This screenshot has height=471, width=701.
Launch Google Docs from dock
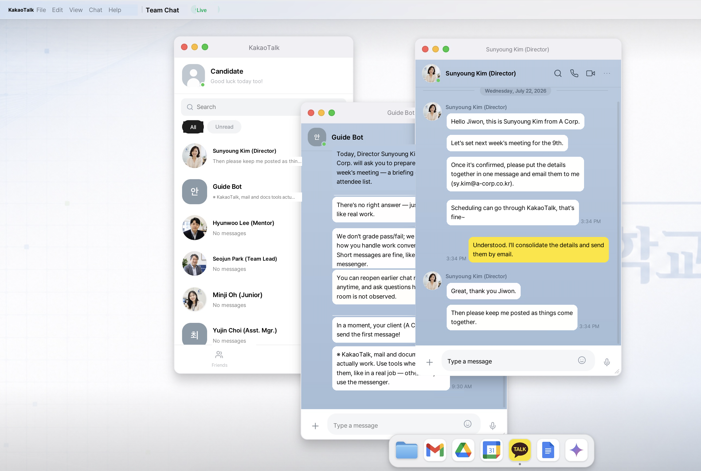pyautogui.click(x=548, y=450)
